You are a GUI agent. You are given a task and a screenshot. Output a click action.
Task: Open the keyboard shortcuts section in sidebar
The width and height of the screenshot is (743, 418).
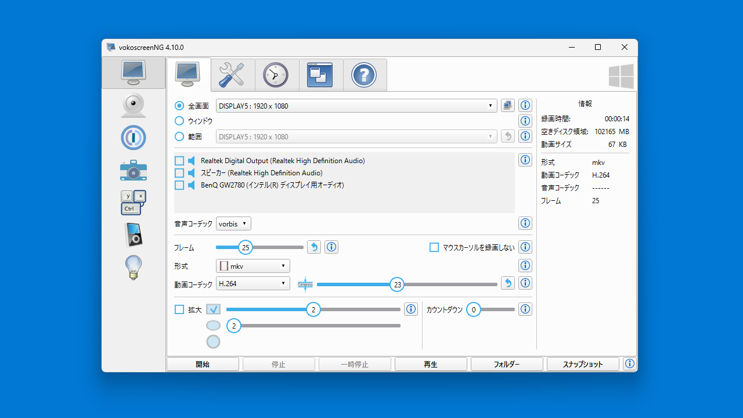point(134,203)
